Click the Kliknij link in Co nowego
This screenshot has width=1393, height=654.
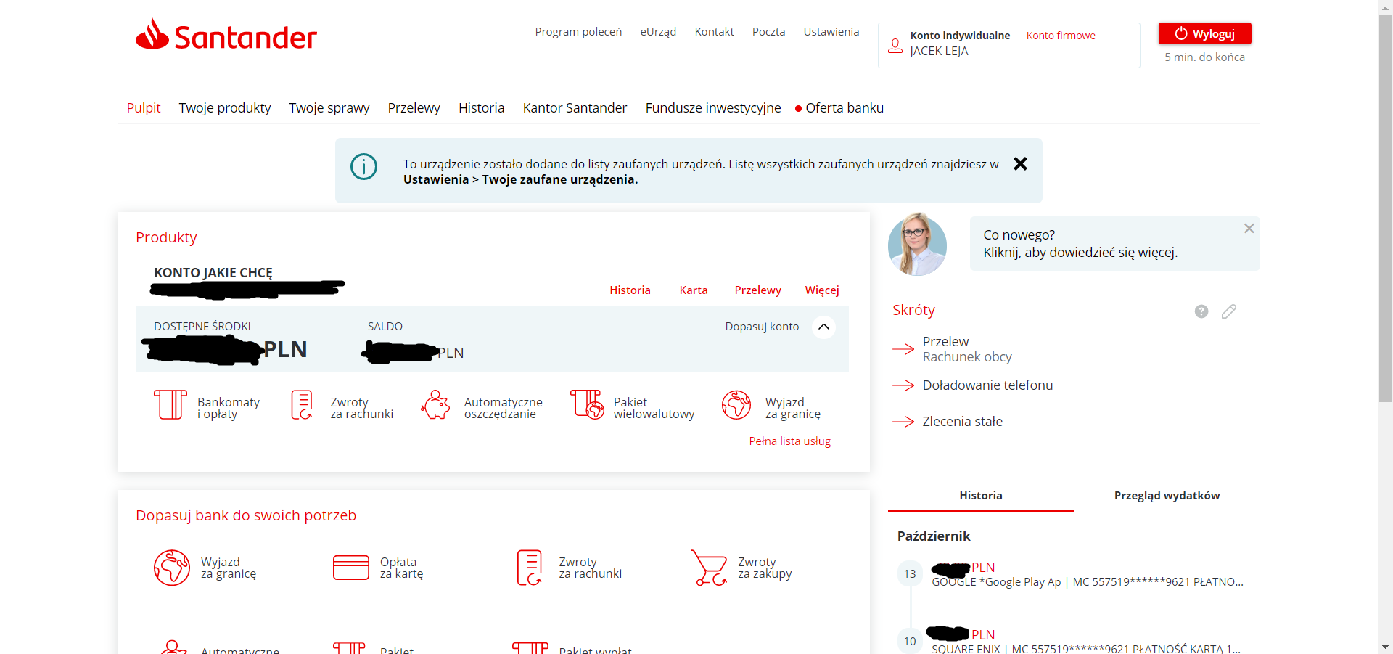tap(1001, 253)
